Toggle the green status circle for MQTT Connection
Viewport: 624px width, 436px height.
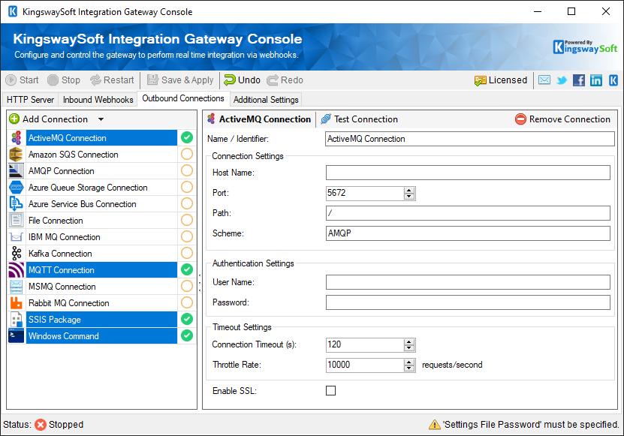coord(185,270)
